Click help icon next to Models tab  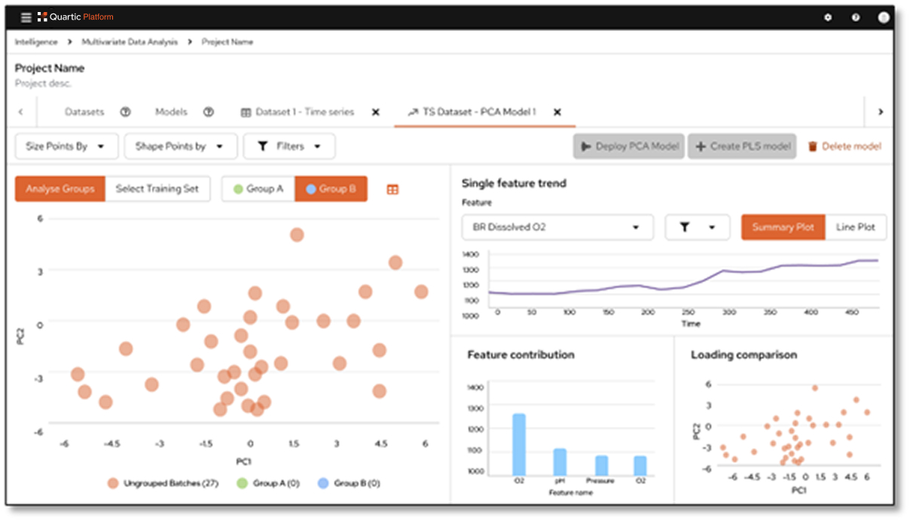point(209,111)
